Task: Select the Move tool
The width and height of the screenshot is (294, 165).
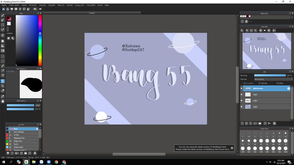Action: point(3,35)
